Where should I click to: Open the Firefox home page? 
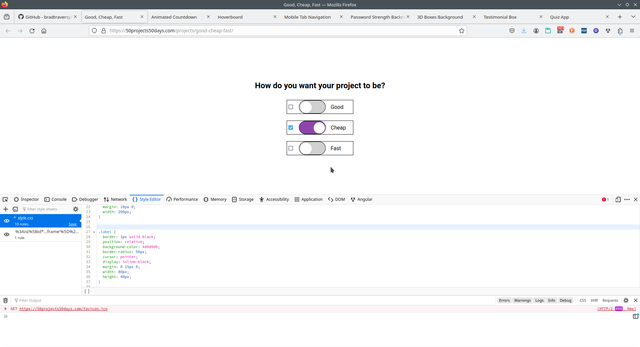(x=44, y=31)
